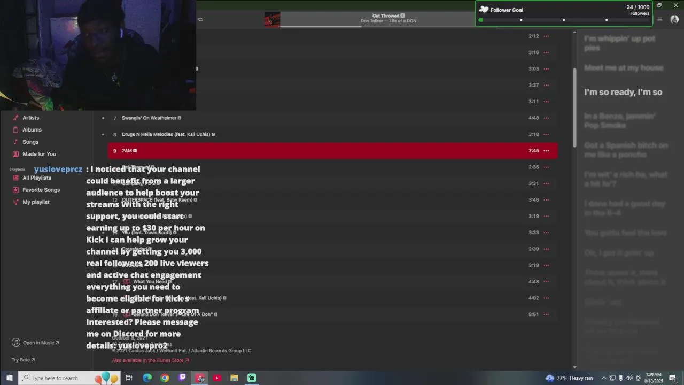
Task: Open Task View on taskbar
Action: [129, 378]
